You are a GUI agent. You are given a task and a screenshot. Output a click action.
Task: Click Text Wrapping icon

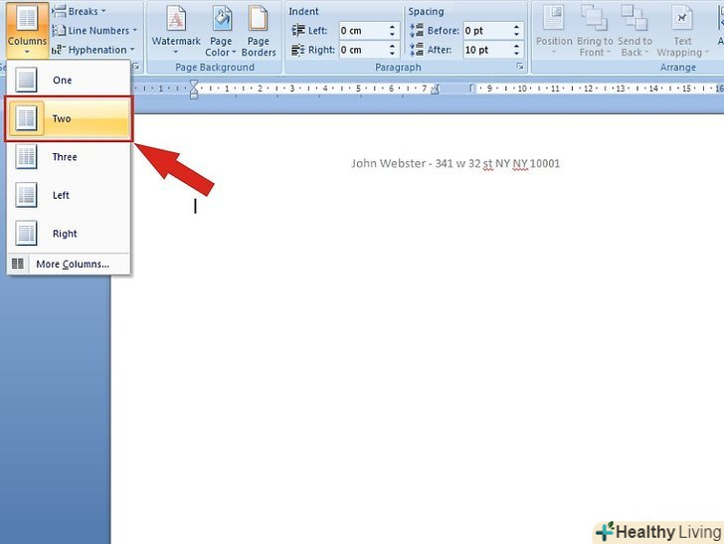tap(682, 19)
